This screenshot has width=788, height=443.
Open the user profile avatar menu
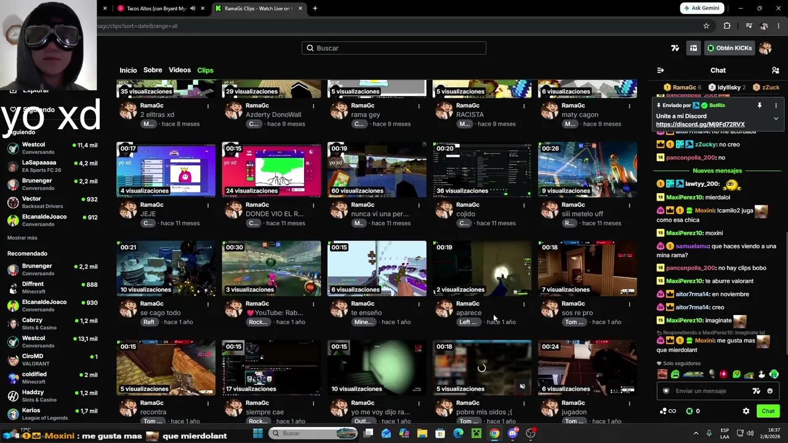(x=765, y=48)
